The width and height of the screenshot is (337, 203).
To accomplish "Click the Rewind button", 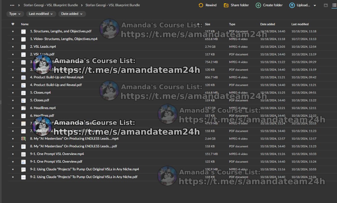I will tap(208, 5).
